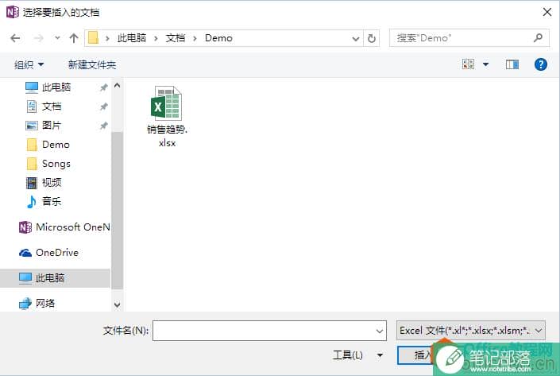The image size is (560, 376).
Task: Select 文档 in the address breadcrumb
Action: [176, 38]
